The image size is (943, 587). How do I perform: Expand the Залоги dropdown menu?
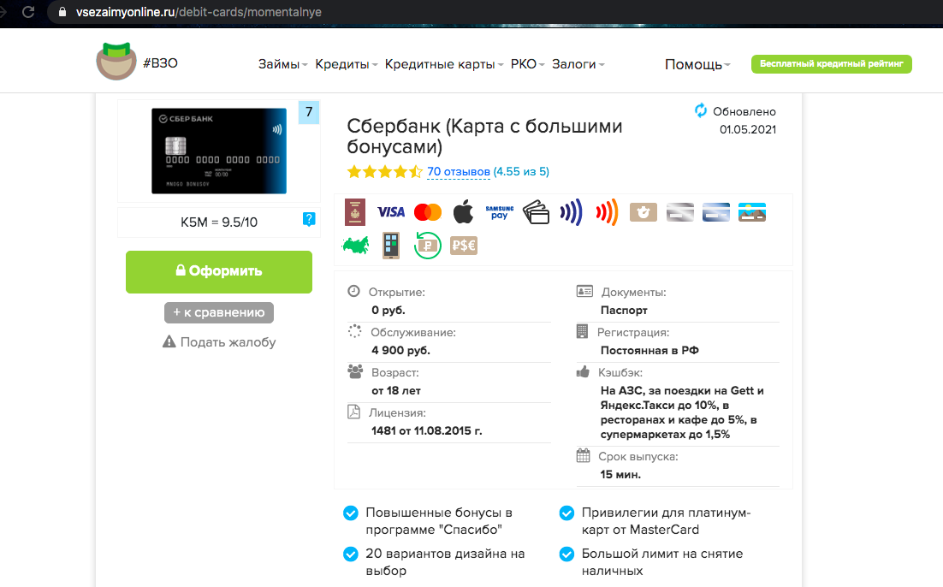tap(578, 64)
